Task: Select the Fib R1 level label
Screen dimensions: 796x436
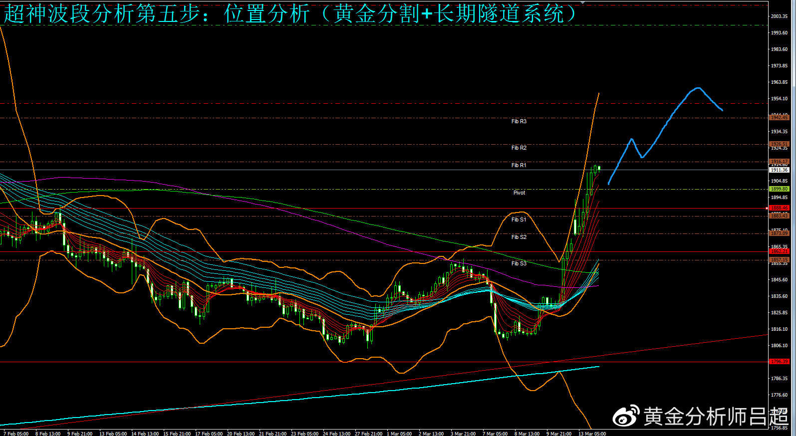Action: (519, 165)
